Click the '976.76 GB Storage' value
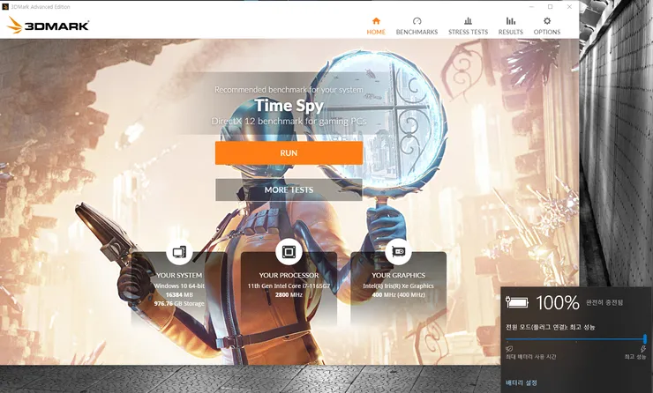The height and width of the screenshot is (393, 653). (179, 304)
